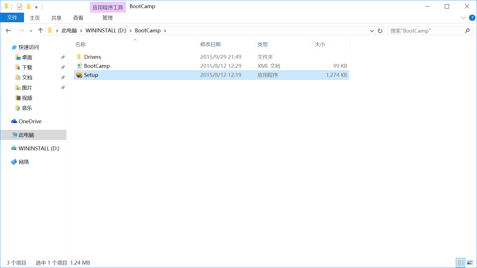Viewport: 477px width, 268px height.
Task: Refresh the BootCamp folder view
Action: pos(380,31)
